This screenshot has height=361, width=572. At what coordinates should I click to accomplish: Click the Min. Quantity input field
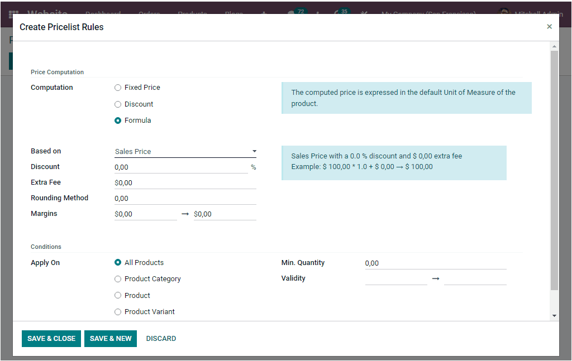(436, 262)
